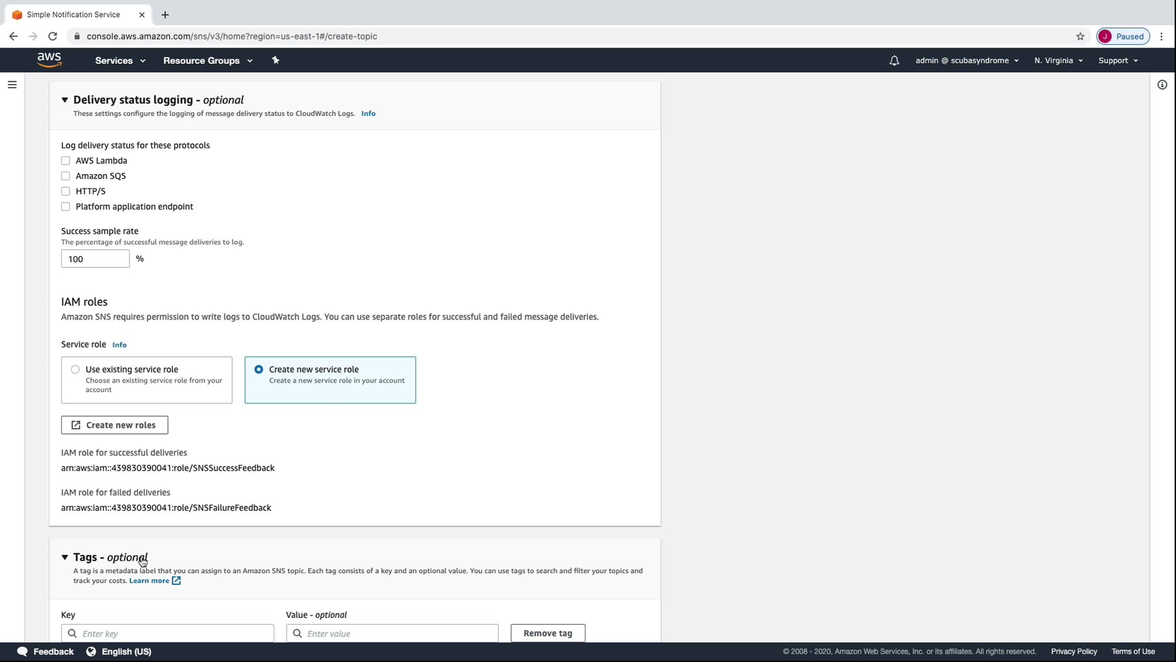The image size is (1176, 662).
Task: Click the Enter value tag field
Action: point(392,633)
